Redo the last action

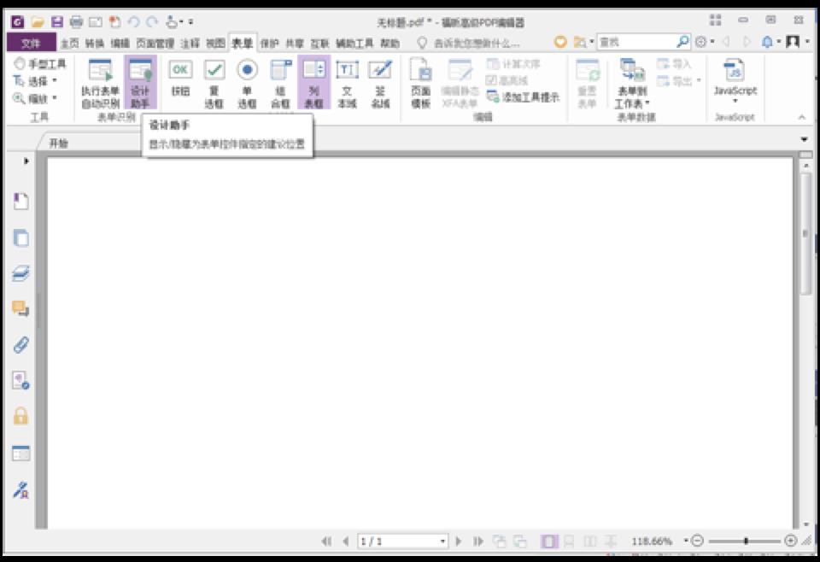click(152, 22)
